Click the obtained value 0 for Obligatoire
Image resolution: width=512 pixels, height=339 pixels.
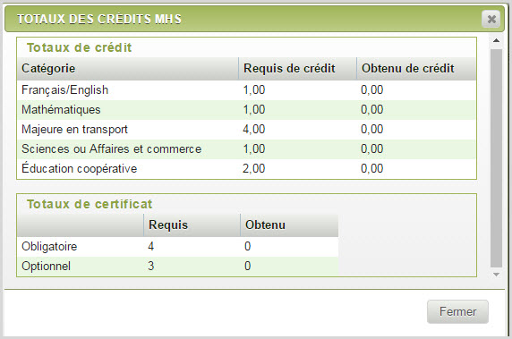click(248, 246)
